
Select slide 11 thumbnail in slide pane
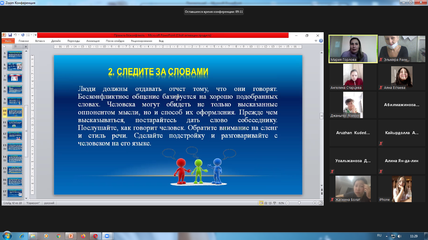pos(15,124)
